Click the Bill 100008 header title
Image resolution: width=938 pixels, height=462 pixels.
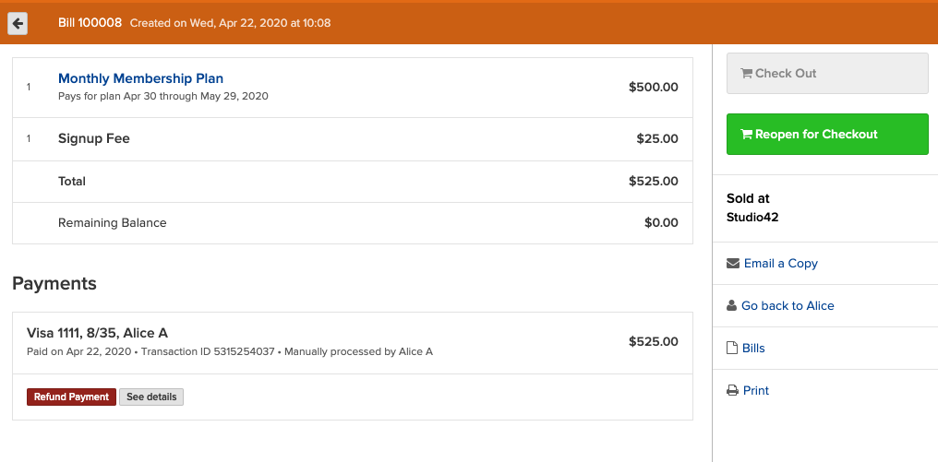pos(90,22)
